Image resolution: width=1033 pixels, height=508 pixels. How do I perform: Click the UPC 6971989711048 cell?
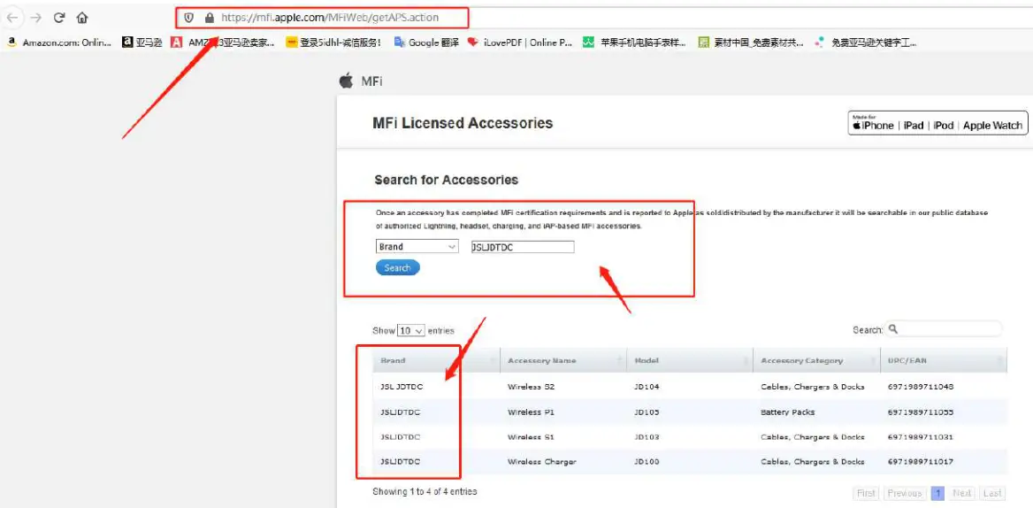pyautogui.click(x=921, y=387)
